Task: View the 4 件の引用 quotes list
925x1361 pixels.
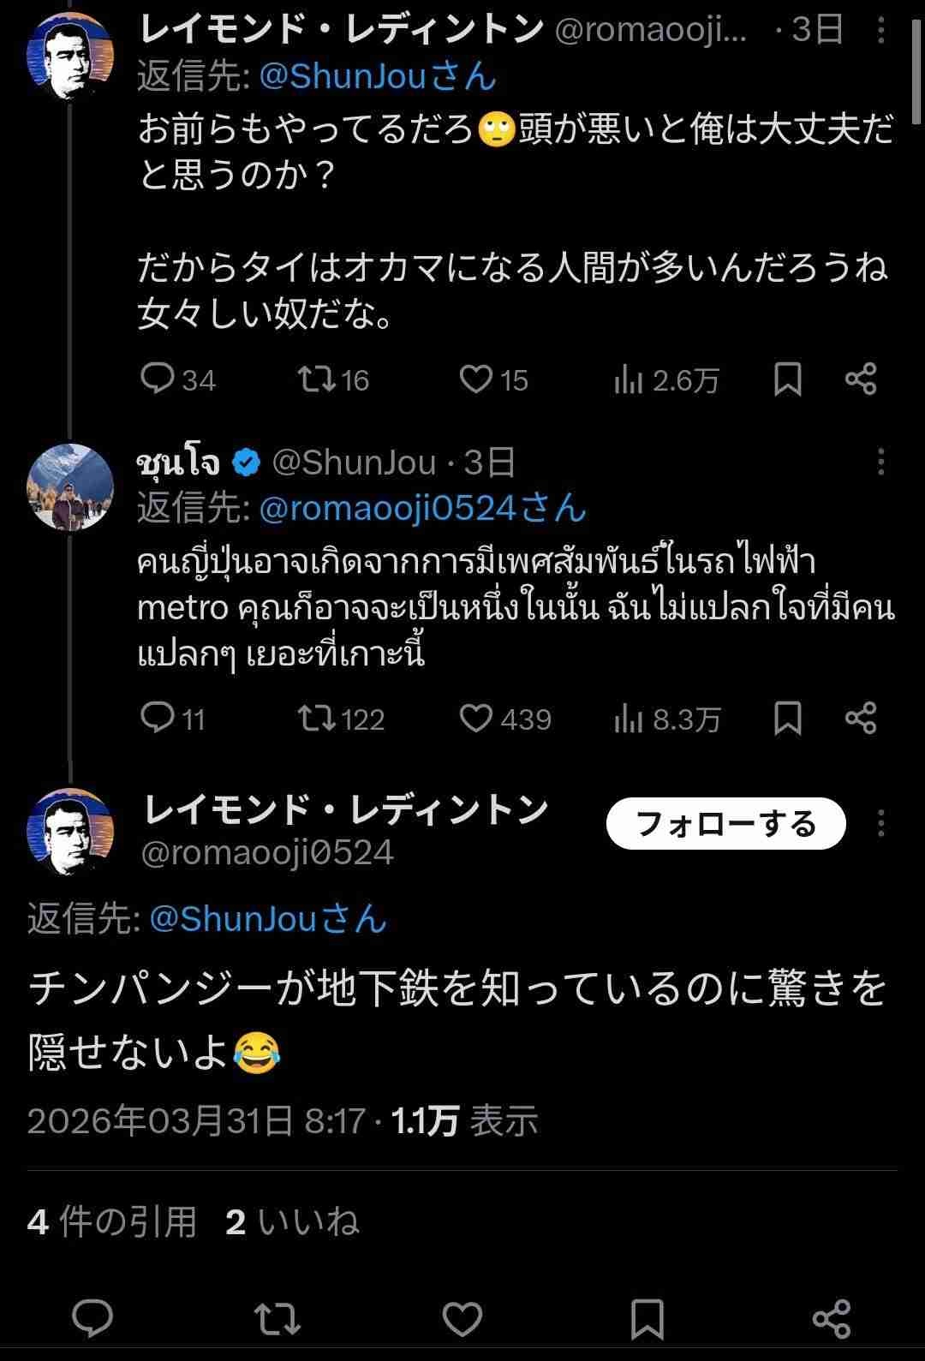Action: pyautogui.click(x=112, y=1221)
